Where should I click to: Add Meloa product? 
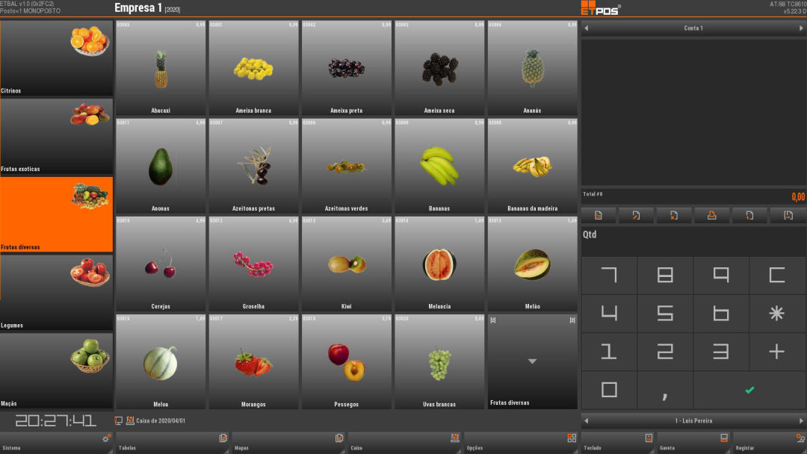click(x=161, y=362)
